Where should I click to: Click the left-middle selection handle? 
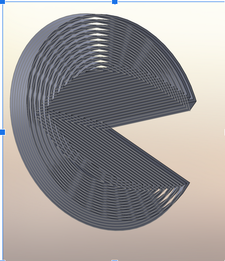point(2,132)
